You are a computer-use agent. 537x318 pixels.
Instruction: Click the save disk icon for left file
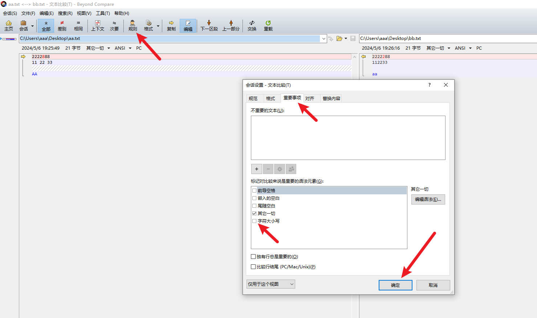(353, 38)
